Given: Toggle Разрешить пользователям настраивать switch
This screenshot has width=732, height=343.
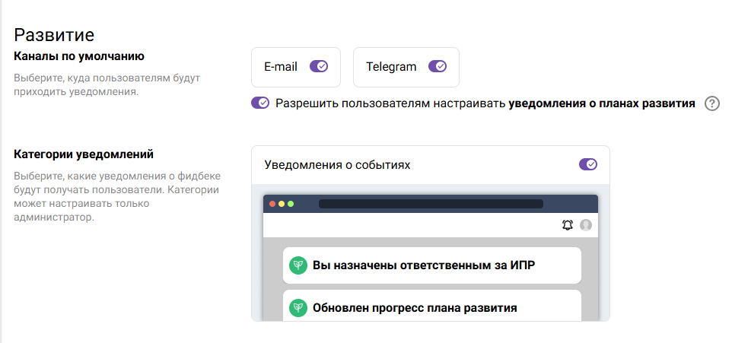Looking at the screenshot, I should point(260,103).
